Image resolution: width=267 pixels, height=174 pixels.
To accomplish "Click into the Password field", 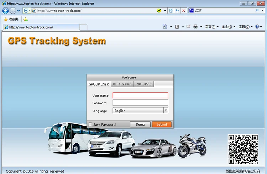I will [x=140, y=103].
